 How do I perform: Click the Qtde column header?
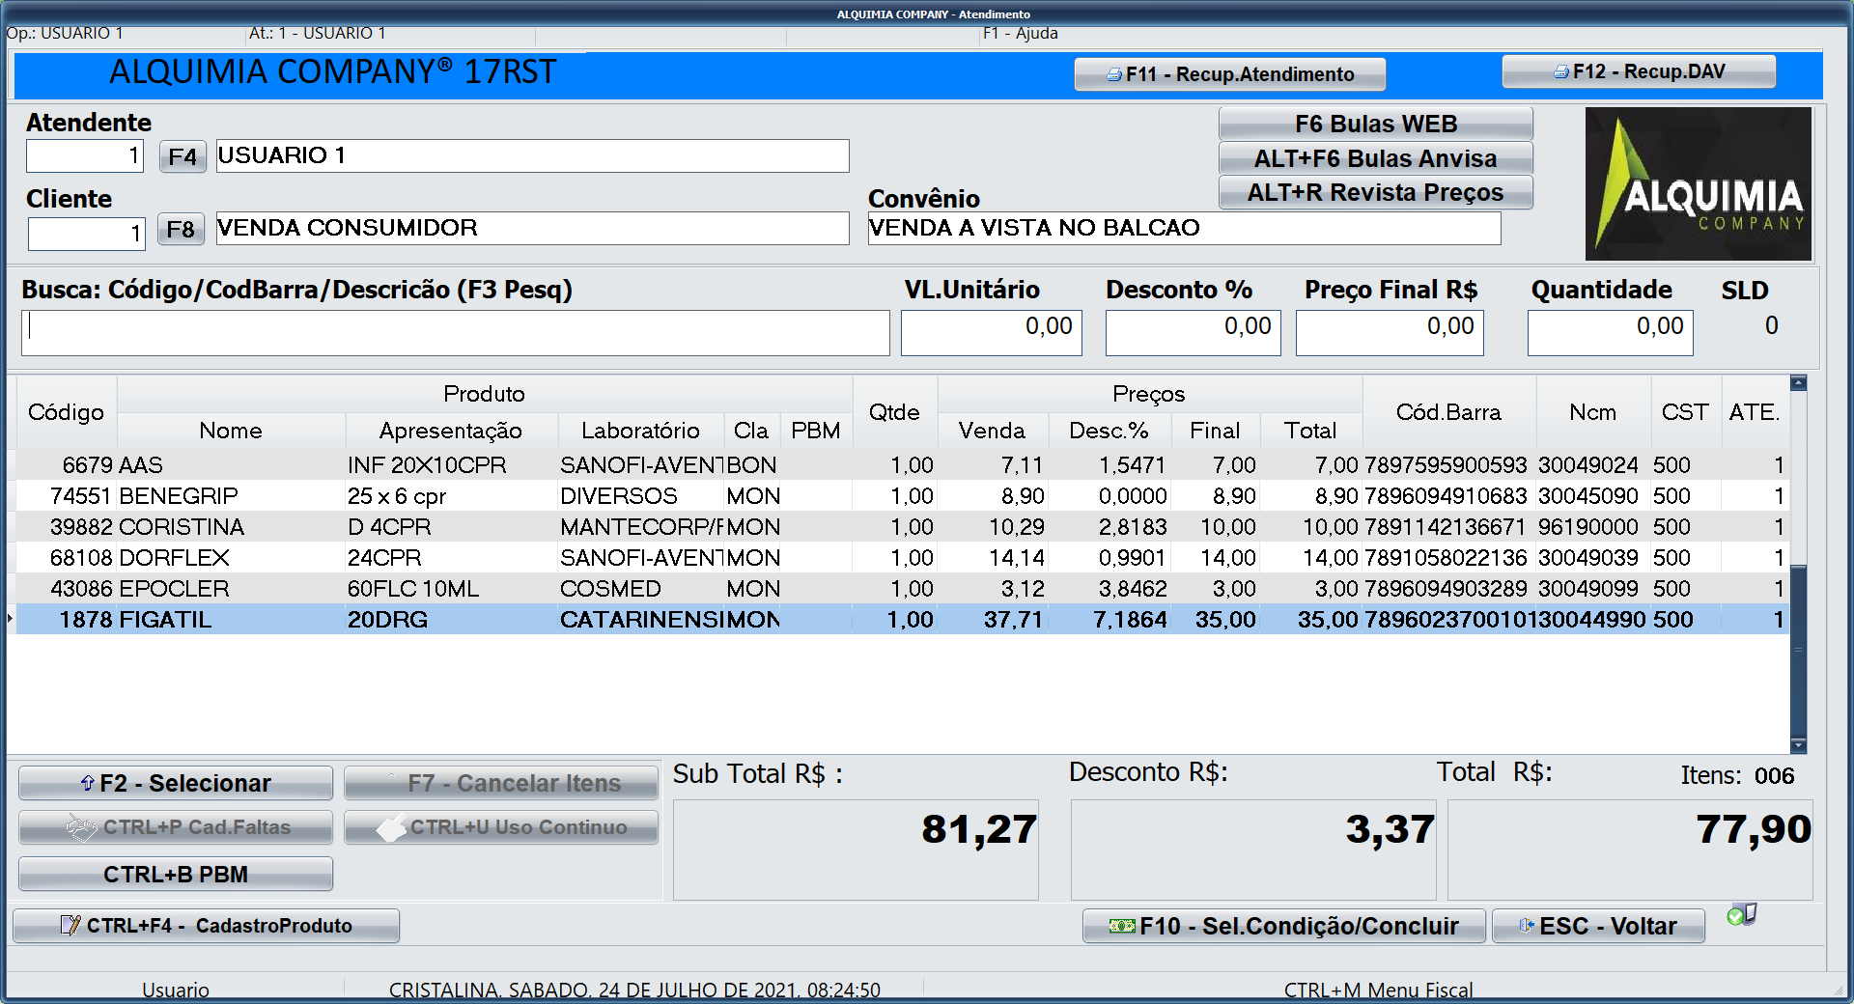894,412
